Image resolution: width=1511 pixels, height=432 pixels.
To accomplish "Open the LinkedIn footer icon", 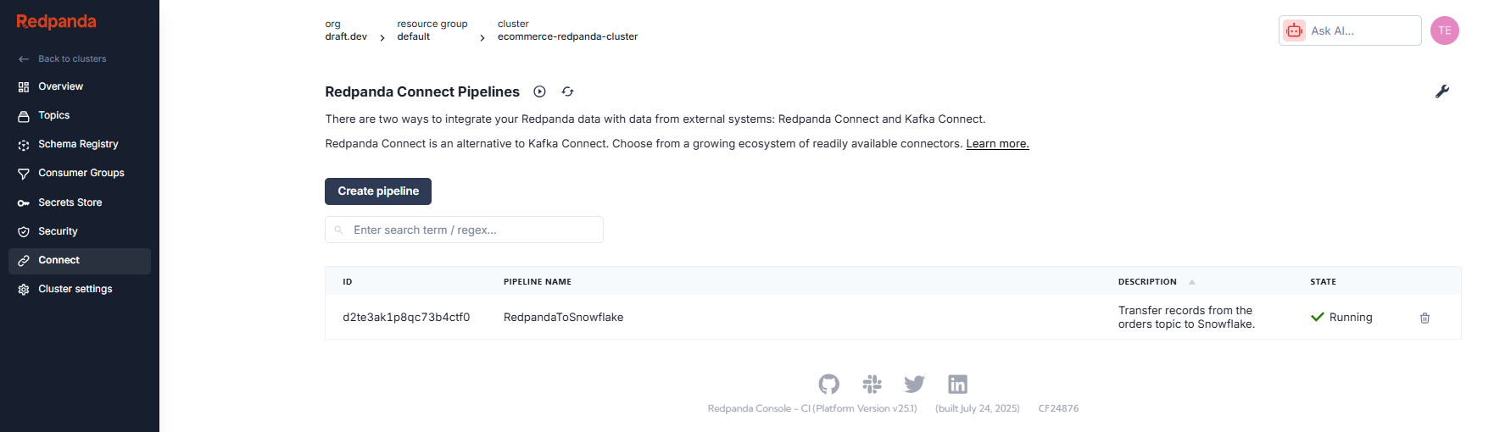I will pos(957,384).
